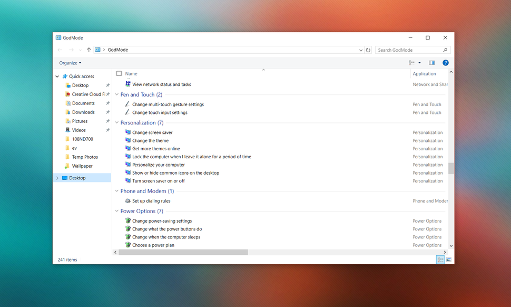
Task: Collapse the Personalization (7) group
Action: [116, 122]
